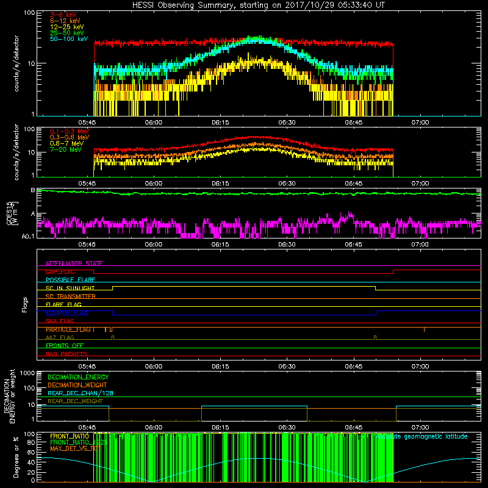Image resolution: width=488 pixels, height=488 pixels.
Task: Pick the green 25-50 keV legend label
Action: [66, 33]
